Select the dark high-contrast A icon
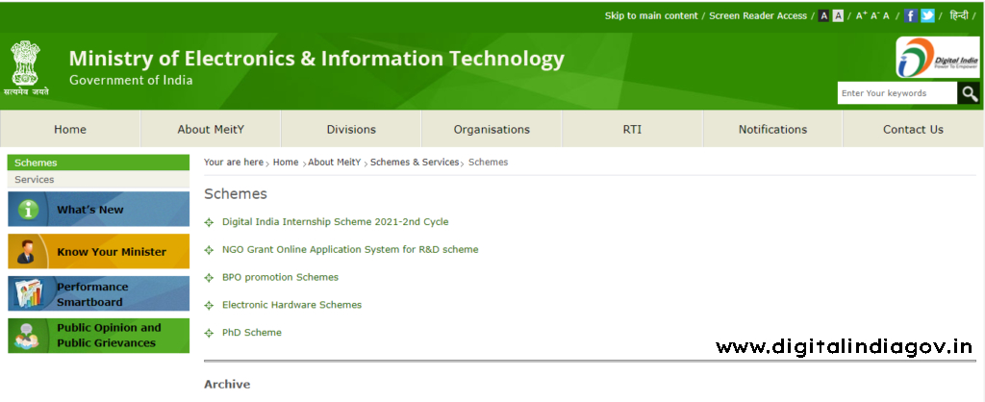The width and height of the screenshot is (985, 402). pos(823,16)
